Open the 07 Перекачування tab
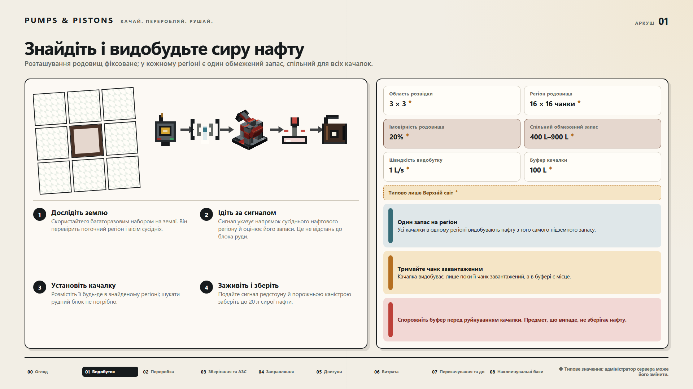The image size is (693, 389). coord(457,372)
